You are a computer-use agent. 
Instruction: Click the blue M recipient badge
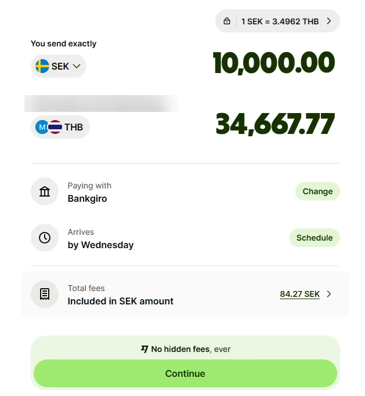(42, 127)
